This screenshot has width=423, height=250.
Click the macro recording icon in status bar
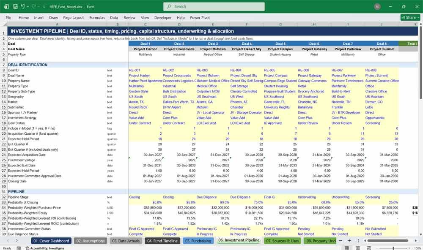pos(19,248)
